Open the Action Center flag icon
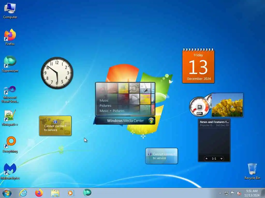Screen dimensions: 265x198 point(233,193)
